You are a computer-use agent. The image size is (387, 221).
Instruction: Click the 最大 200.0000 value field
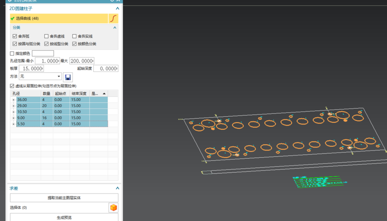(82, 61)
